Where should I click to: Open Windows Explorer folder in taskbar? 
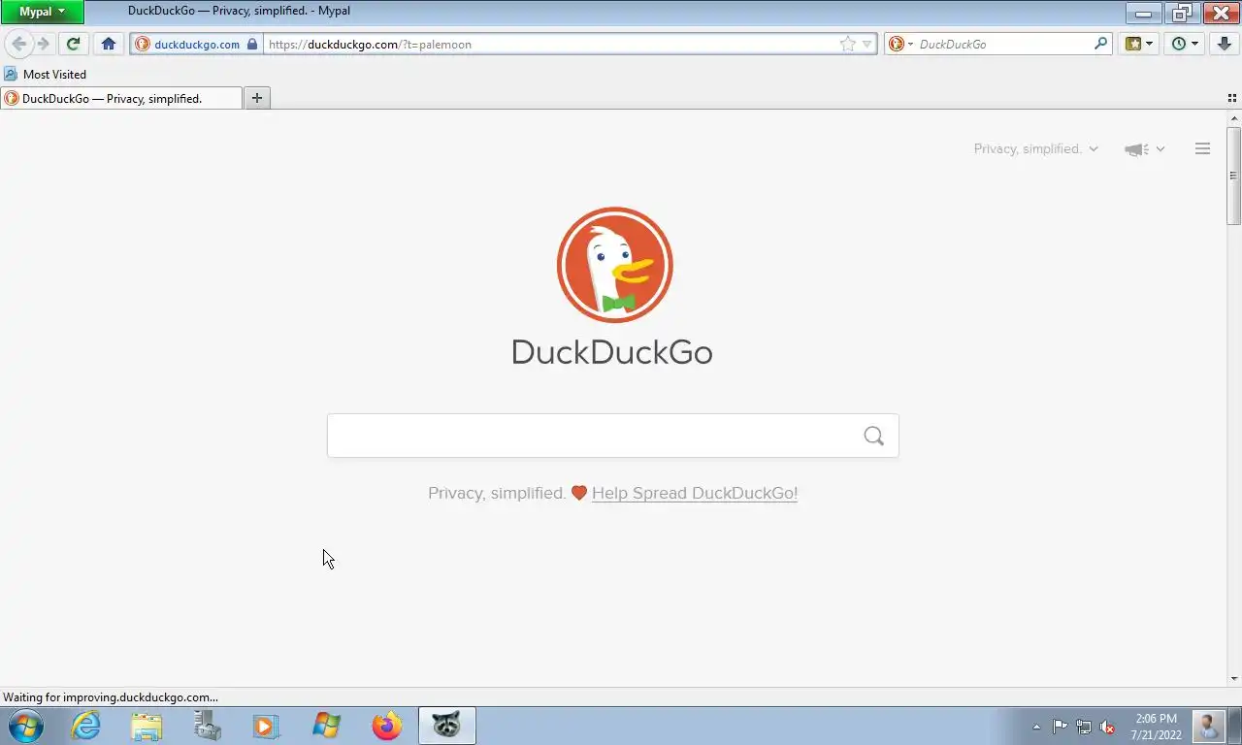pos(147,726)
